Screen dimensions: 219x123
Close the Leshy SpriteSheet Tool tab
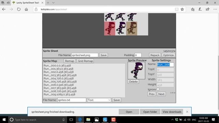pyautogui.click(x=42, y=3)
